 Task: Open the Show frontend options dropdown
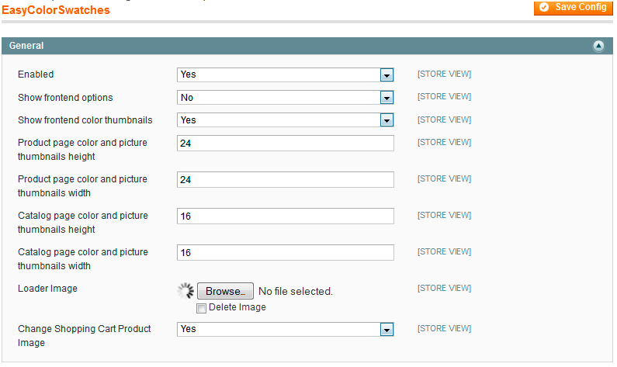click(x=286, y=98)
